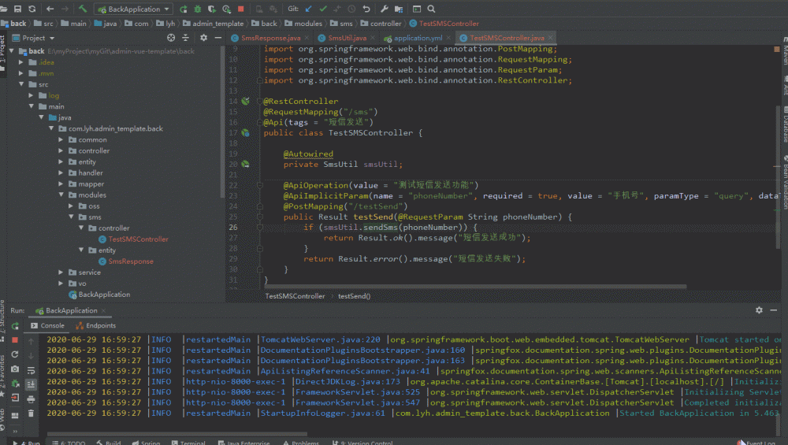Expand the common package

pos(61,139)
